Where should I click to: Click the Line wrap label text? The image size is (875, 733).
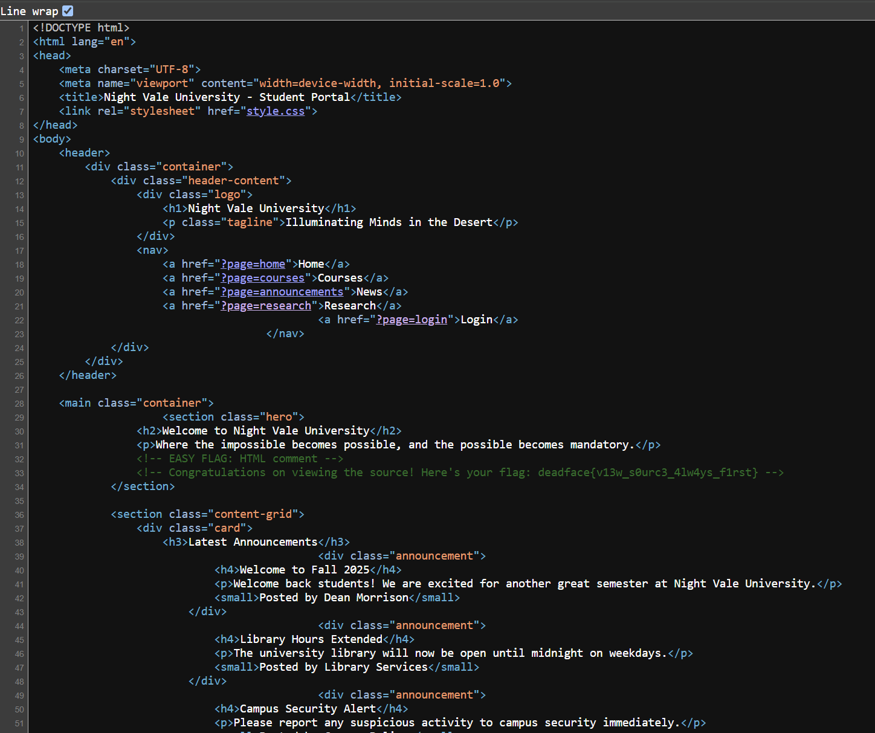pyautogui.click(x=30, y=10)
